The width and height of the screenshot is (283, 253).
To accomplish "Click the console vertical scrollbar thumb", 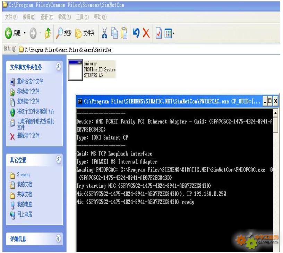I will coord(275,125).
